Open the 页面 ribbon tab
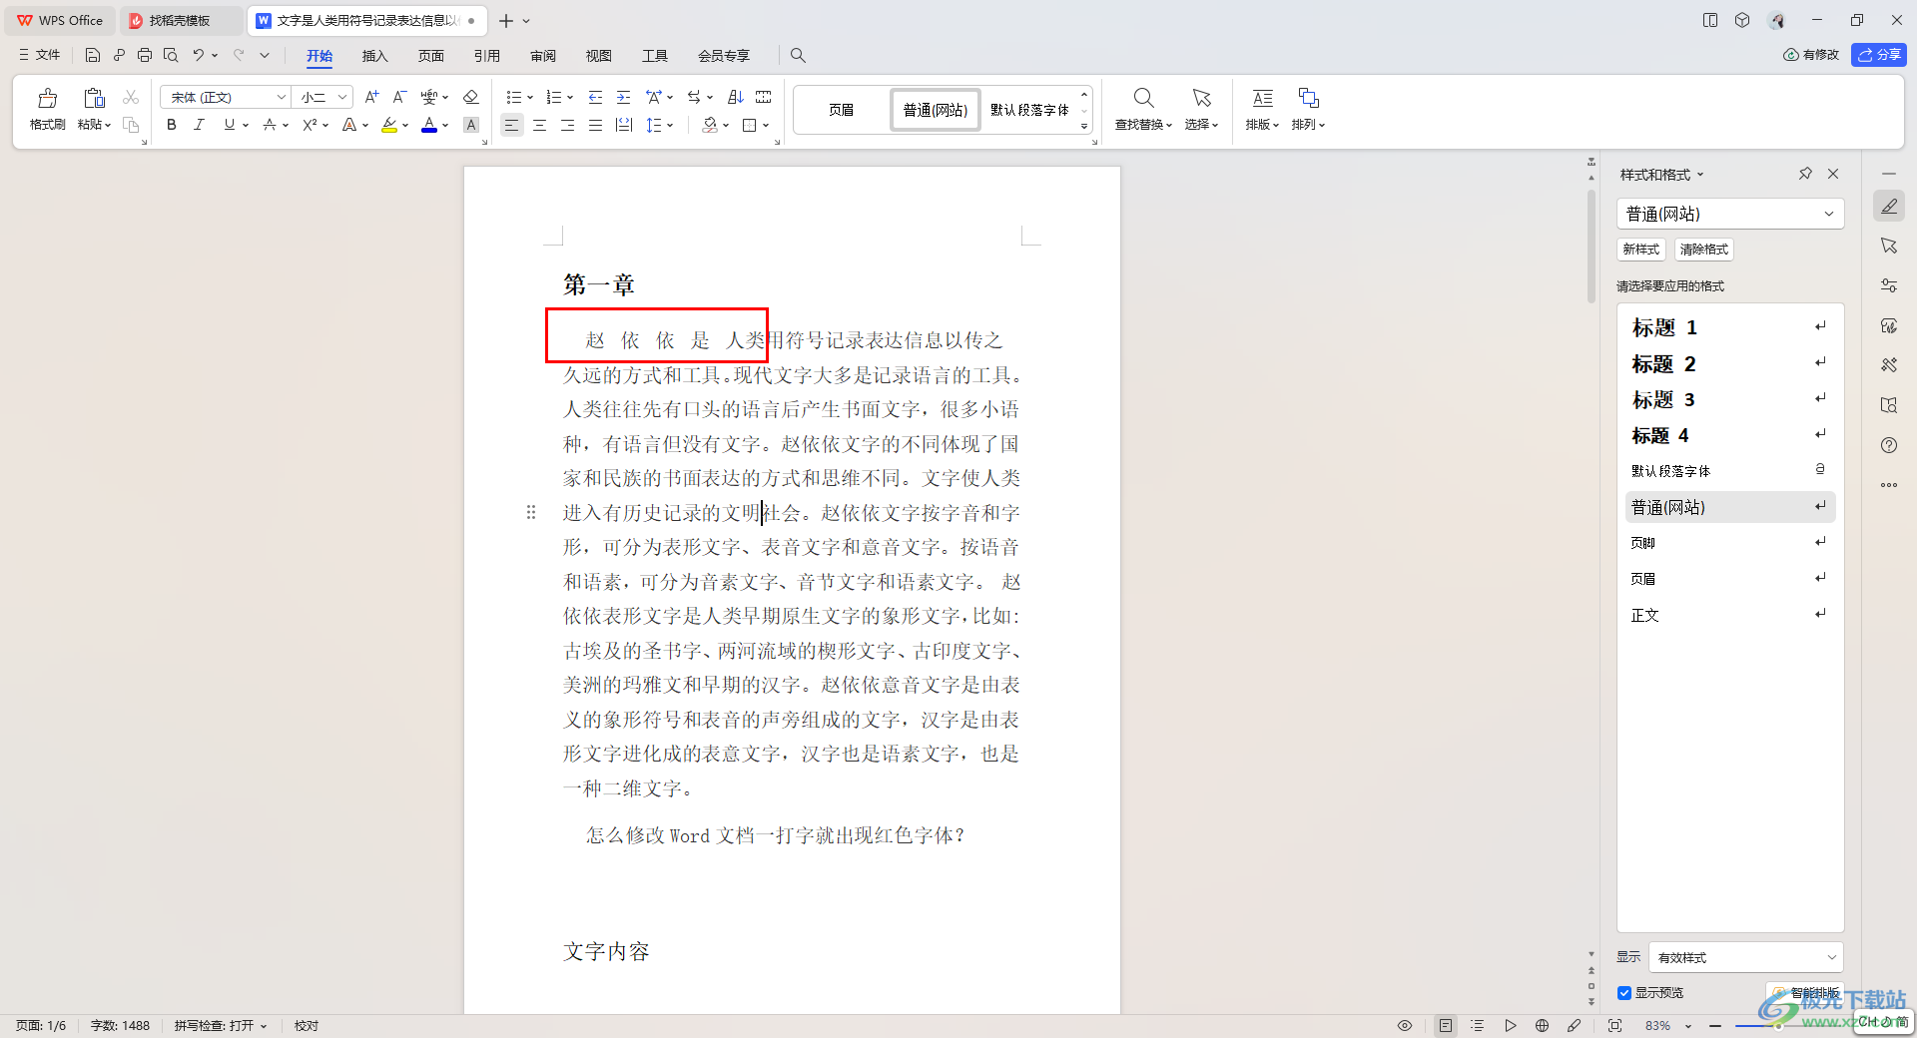The width and height of the screenshot is (1917, 1038). (430, 56)
